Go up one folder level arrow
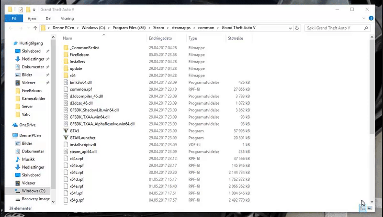The image size is (383, 217). pos(35,28)
